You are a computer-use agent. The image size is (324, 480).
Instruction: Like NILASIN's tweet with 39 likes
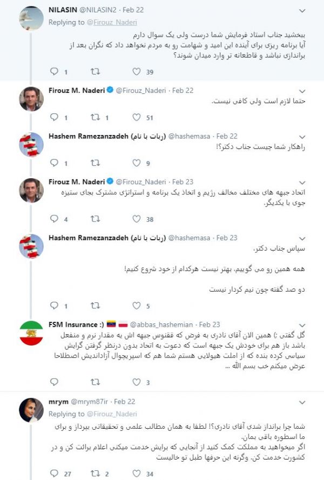137,72
